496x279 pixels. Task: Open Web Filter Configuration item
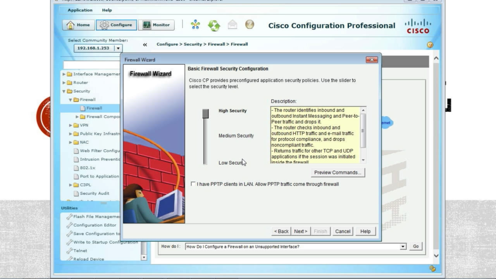pos(96,151)
